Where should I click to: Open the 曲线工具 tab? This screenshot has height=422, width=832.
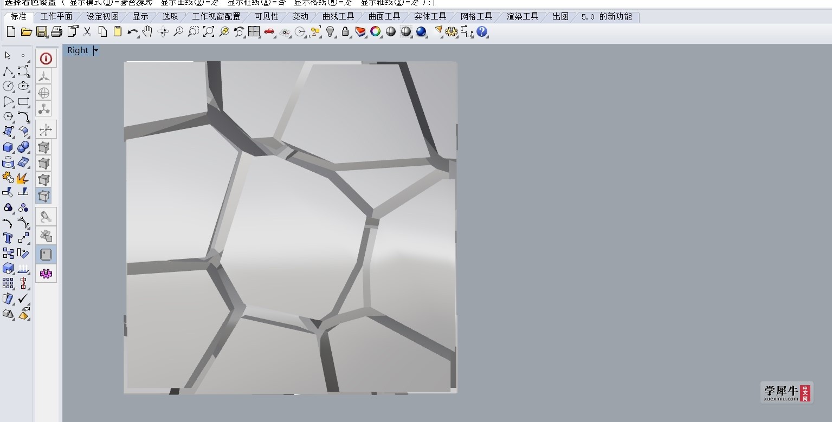pyautogui.click(x=338, y=17)
